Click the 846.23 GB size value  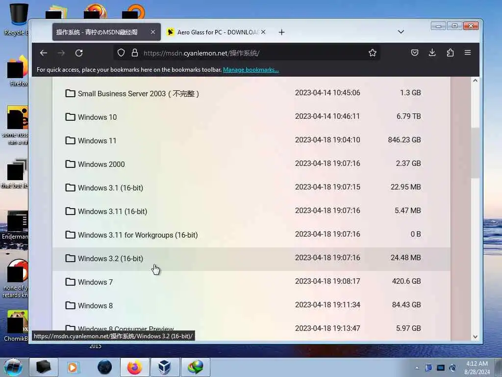pos(404,140)
